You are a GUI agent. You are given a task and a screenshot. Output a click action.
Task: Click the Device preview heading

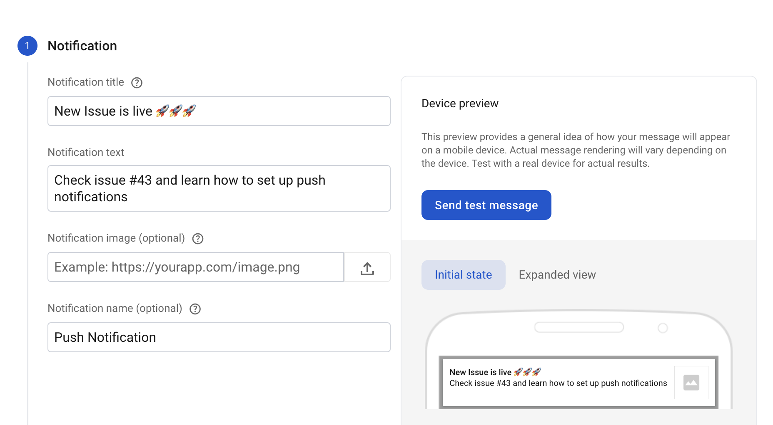(x=460, y=103)
